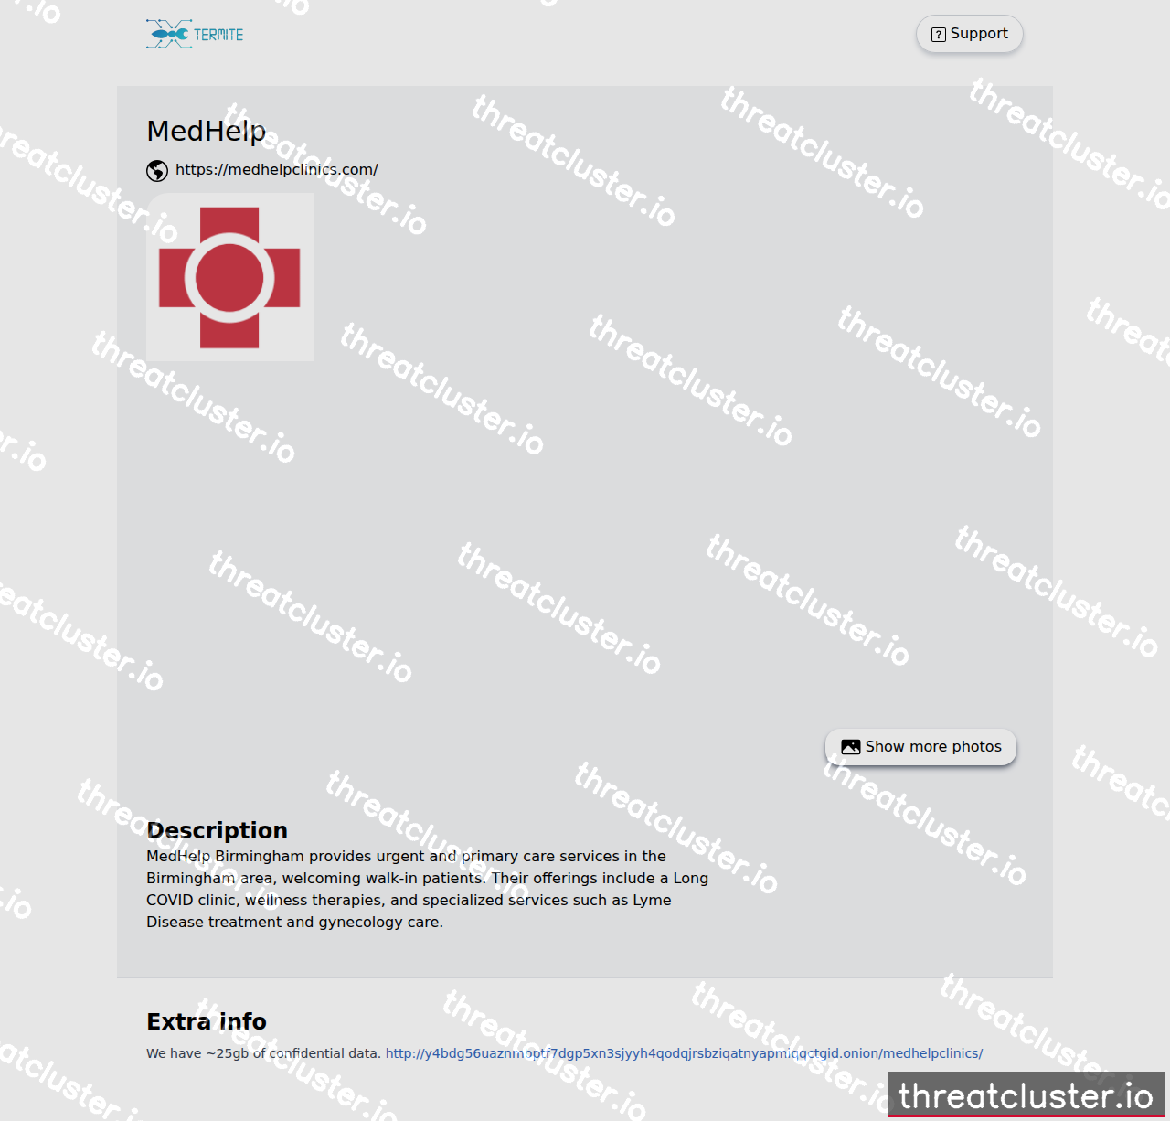This screenshot has height=1121, width=1170.
Task: Click the MedHelp title heading
Action: click(207, 132)
